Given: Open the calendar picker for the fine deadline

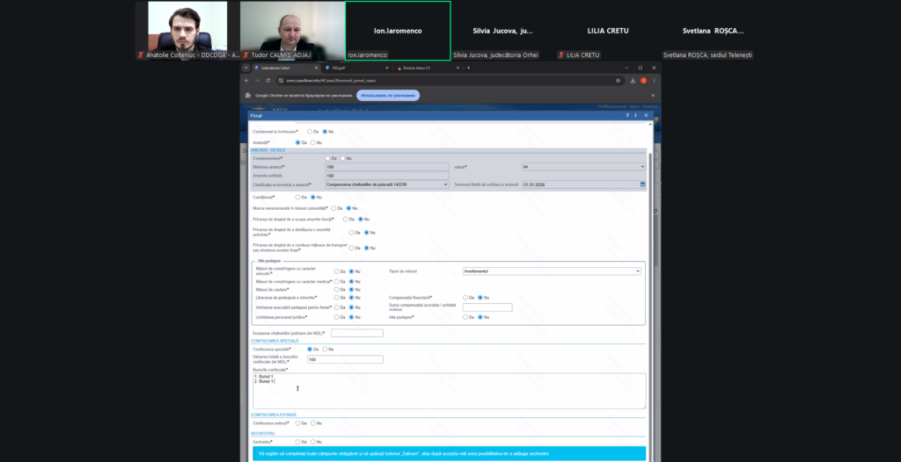Looking at the screenshot, I should point(641,184).
